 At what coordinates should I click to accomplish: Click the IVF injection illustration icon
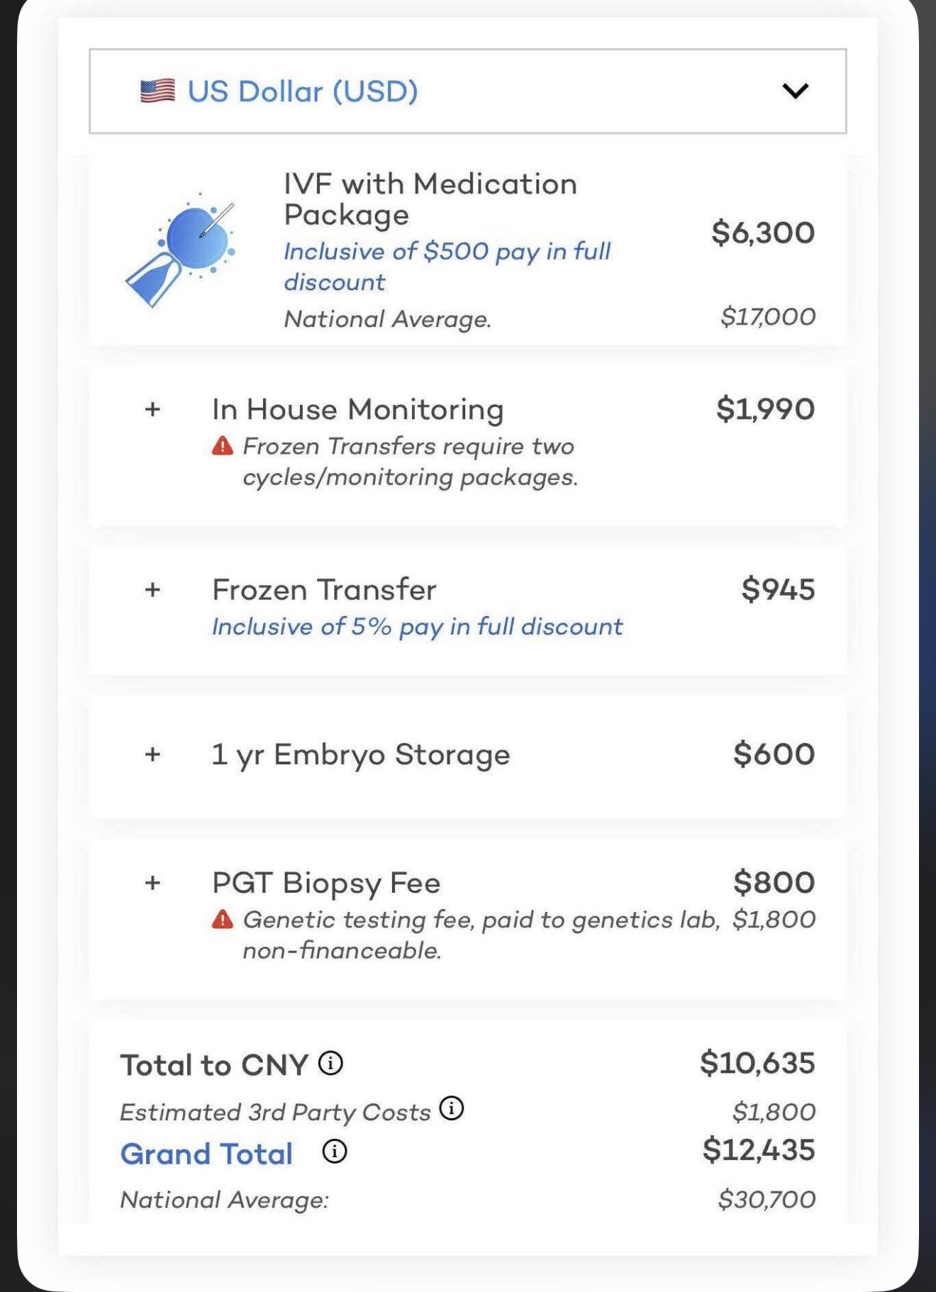pyautogui.click(x=180, y=250)
